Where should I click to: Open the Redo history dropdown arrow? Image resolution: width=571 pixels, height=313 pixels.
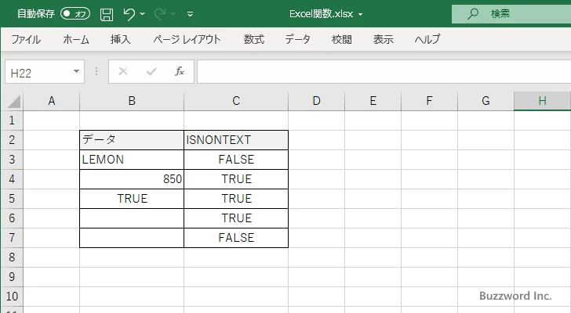click(173, 14)
